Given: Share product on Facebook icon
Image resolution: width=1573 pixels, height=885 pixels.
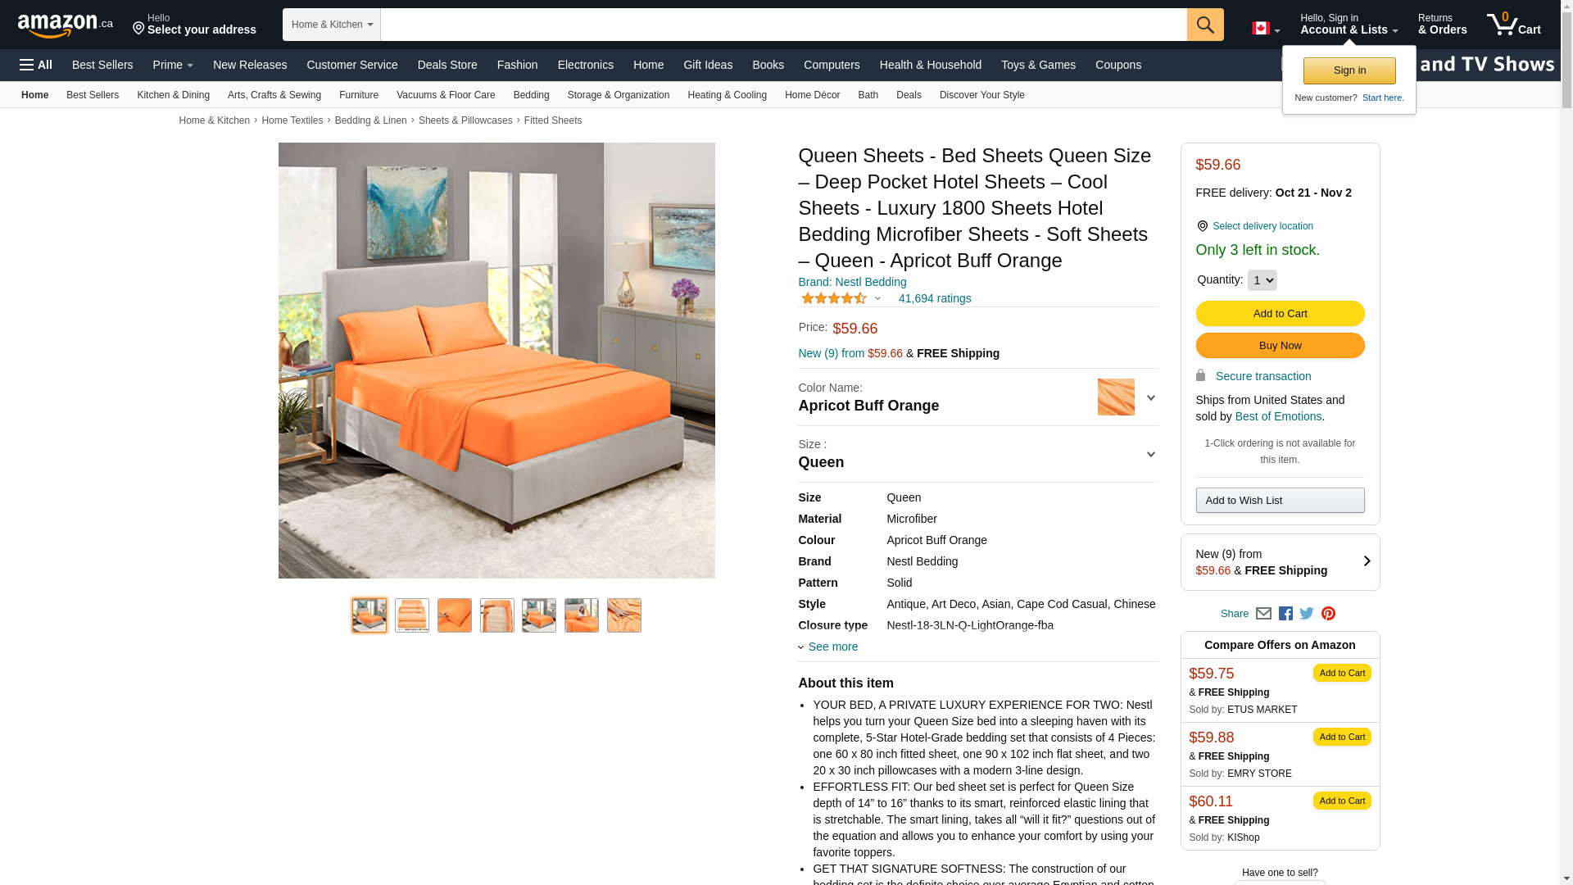Looking at the screenshot, I should pyautogui.click(x=1285, y=614).
